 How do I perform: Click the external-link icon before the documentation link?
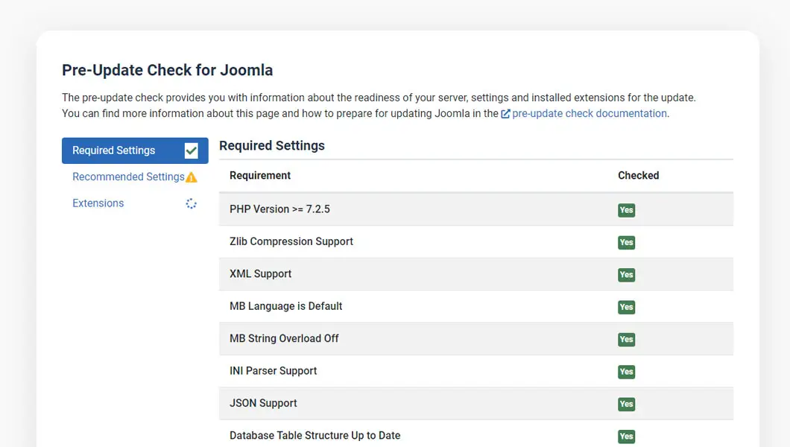(505, 113)
